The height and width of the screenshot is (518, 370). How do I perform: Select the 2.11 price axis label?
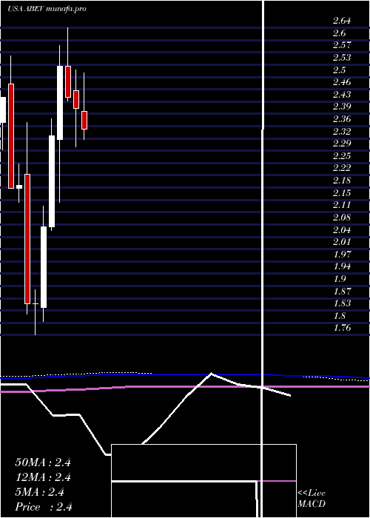point(342,205)
